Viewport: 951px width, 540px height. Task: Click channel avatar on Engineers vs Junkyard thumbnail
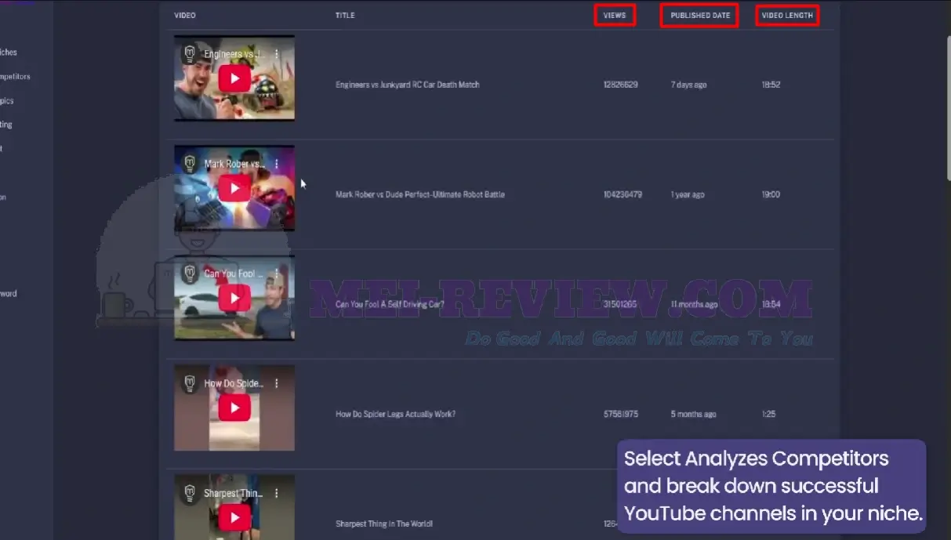pyautogui.click(x=188, y=54)
